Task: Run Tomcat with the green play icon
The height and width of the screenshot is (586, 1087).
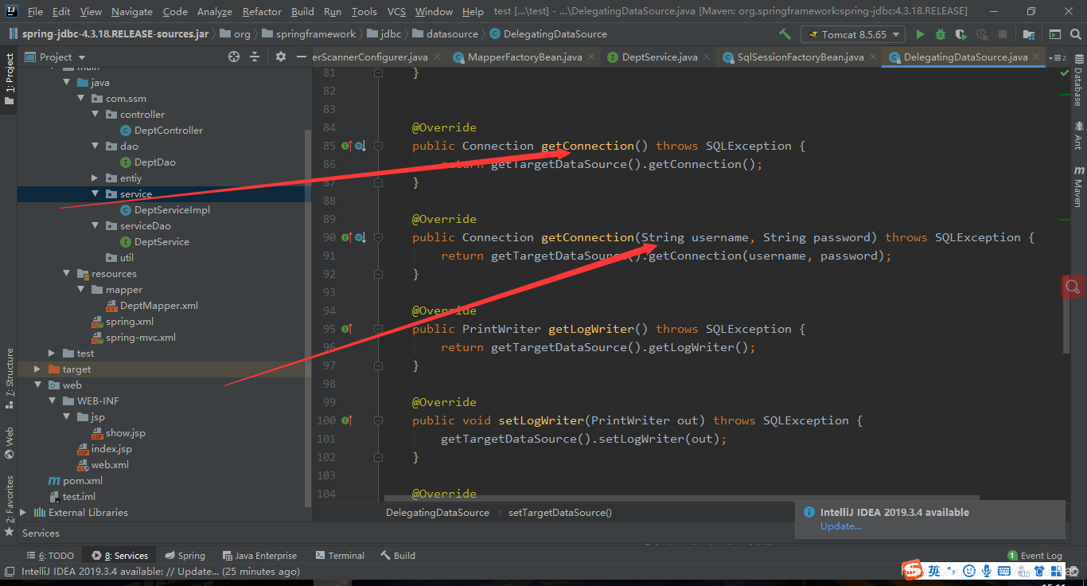Action: 920,34
